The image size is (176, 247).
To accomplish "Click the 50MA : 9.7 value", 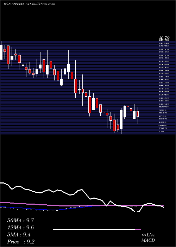I will (20, 221).
